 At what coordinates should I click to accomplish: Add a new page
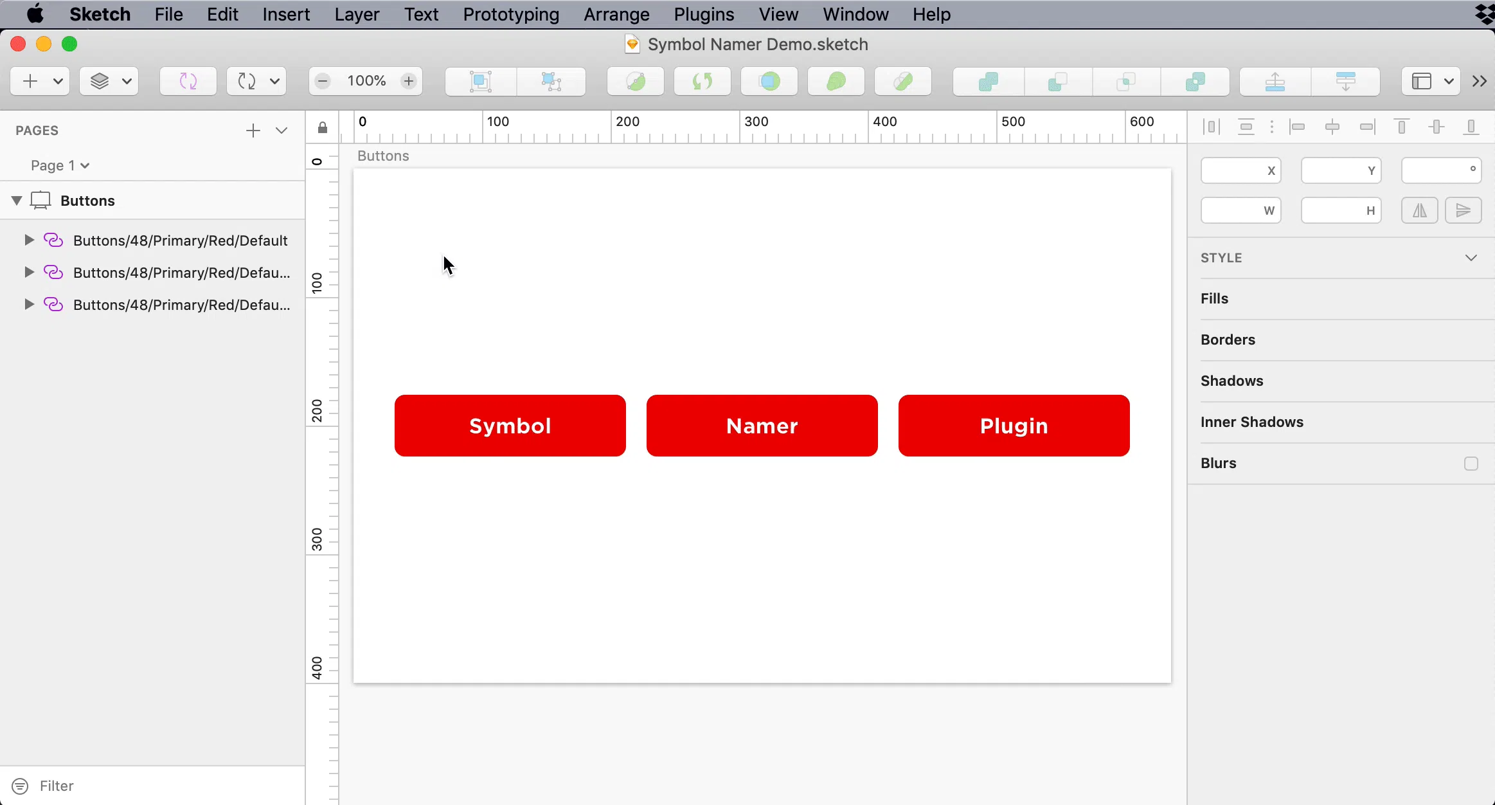click(253, 131)
